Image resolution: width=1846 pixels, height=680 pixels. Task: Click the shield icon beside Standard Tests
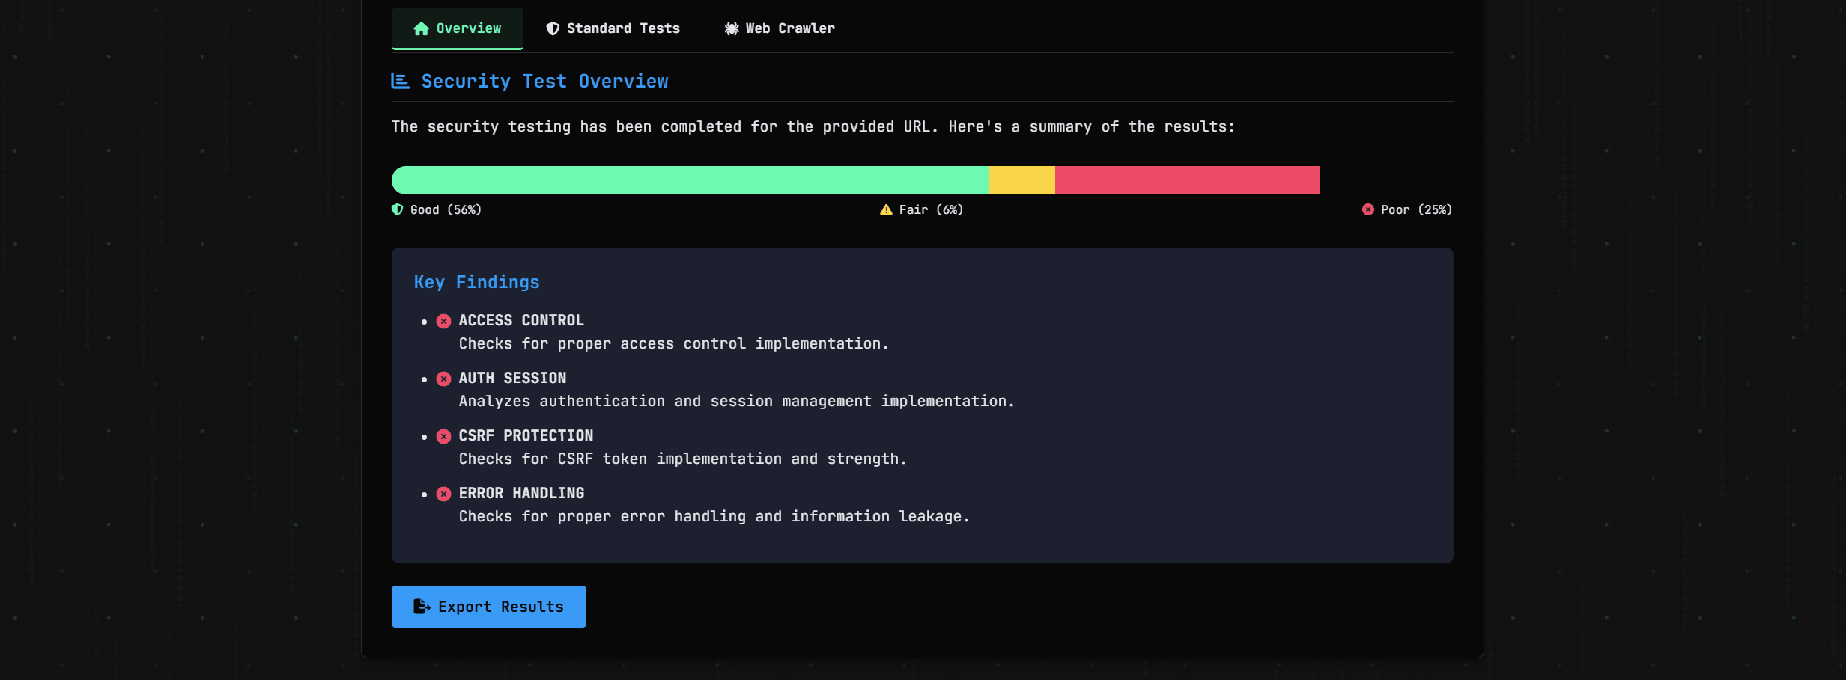553,28
